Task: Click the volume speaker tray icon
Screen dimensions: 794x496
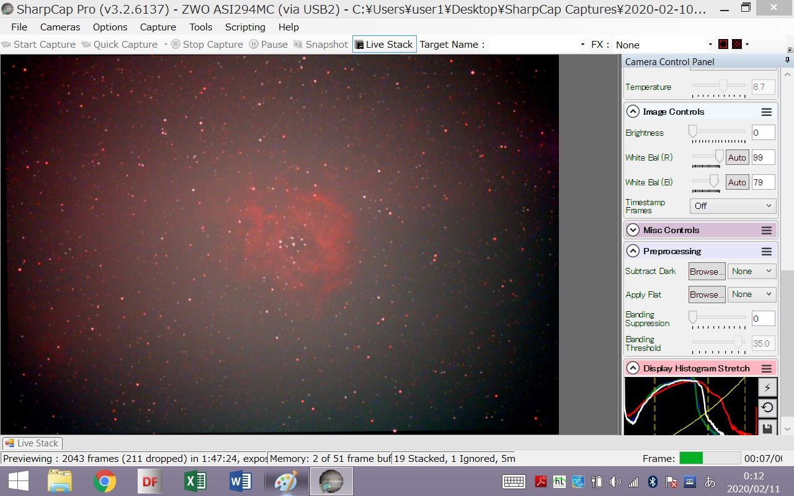Action: pos(615,482)
